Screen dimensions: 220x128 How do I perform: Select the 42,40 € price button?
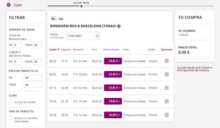tap(113, 74)
